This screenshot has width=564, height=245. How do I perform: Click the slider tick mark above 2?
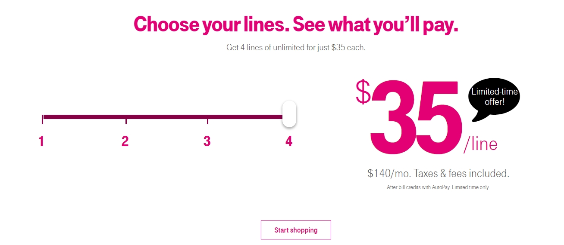[126, 121]
